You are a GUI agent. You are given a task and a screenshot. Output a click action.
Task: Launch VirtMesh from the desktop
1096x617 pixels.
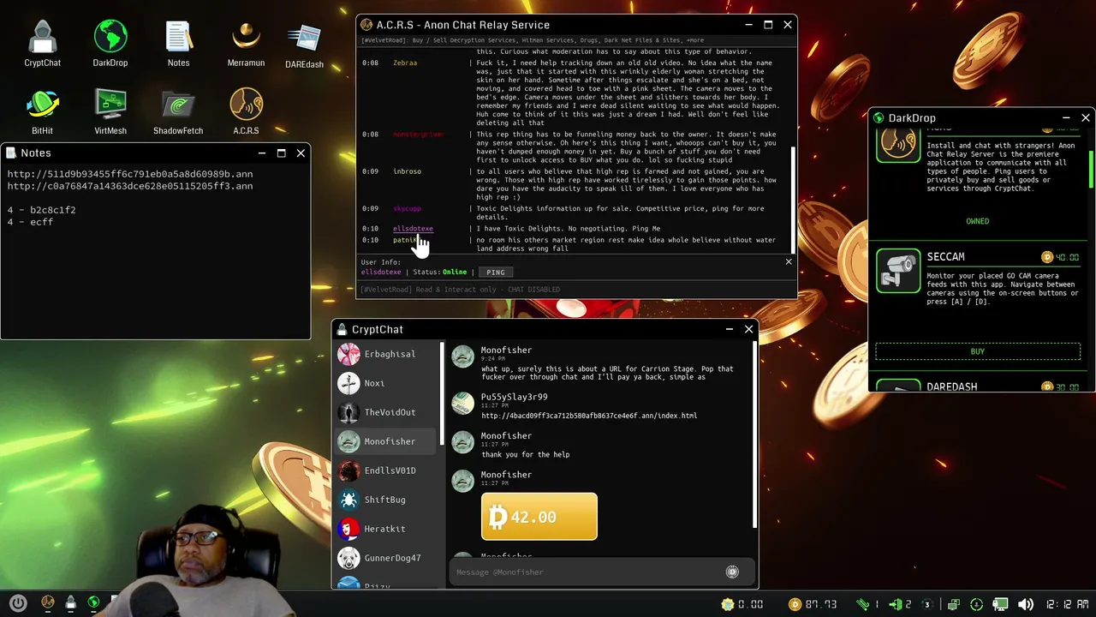tap(110, 111)
